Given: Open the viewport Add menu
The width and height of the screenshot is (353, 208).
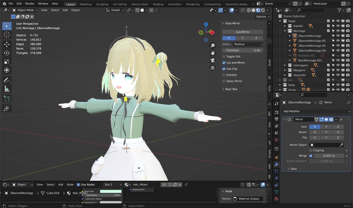Looking at the screenshot, I should (65, 10).
